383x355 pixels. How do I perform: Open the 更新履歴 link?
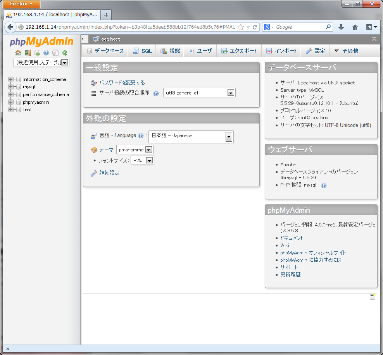[x=290, y=275]
